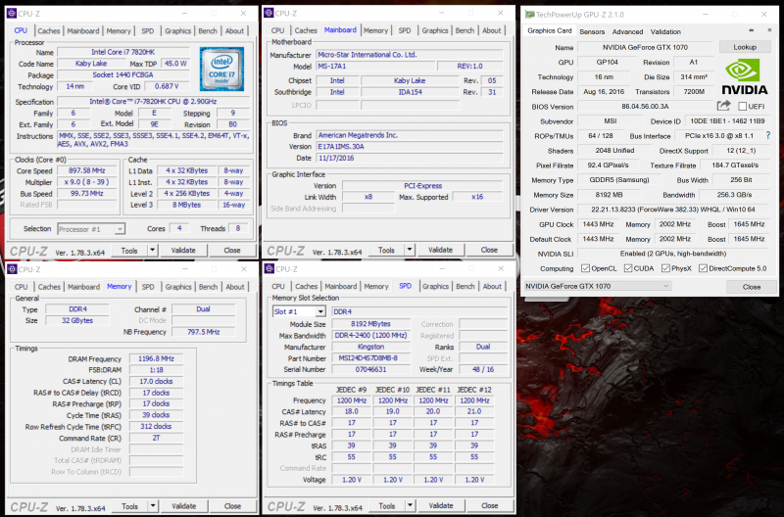Click the Multiplier value x 9.0 ( 8 - 39 )

(x=87, y=182)
